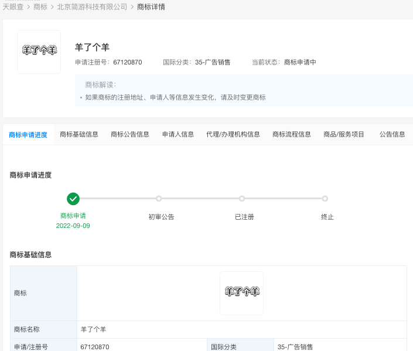This screenshot has height=351, width=413.
Task: Go to 天眼查 home via breadcrumb
Action: click(x=13, y=6)
